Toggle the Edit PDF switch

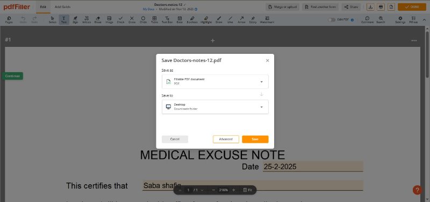point(332,19)
